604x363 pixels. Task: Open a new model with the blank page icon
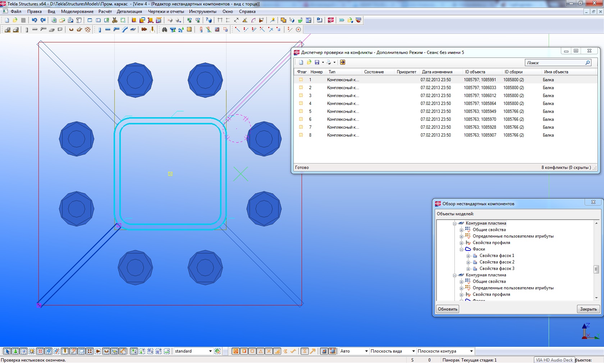[7, 20]
